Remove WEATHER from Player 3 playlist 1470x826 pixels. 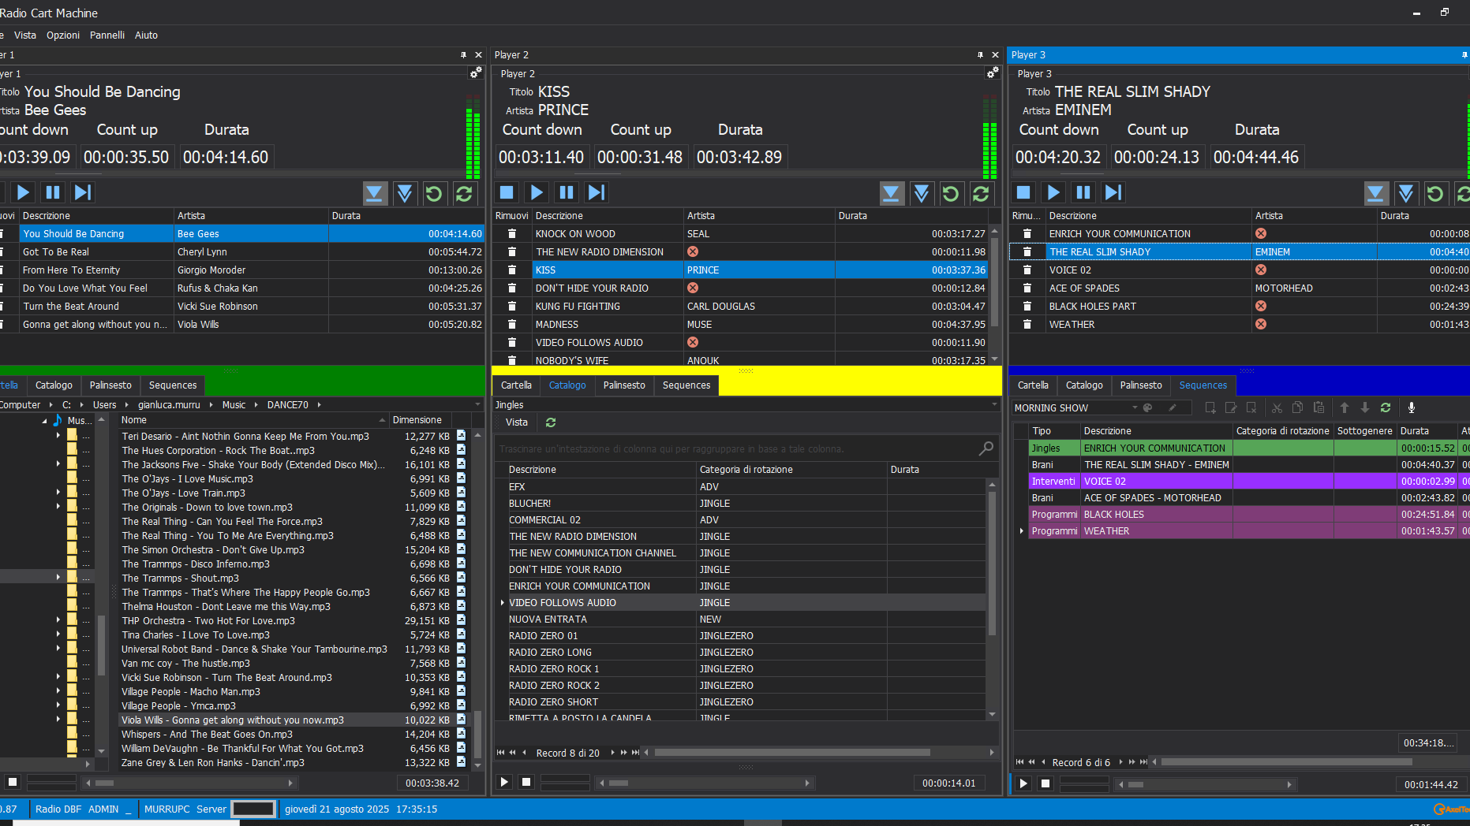pos(1027,324)
